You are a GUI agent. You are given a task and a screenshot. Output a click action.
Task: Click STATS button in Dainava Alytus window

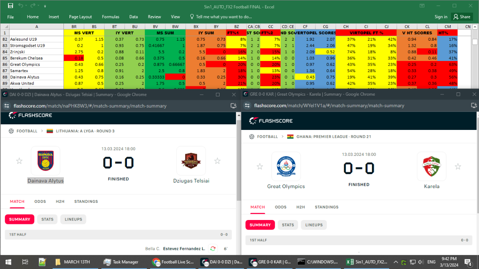48,219
